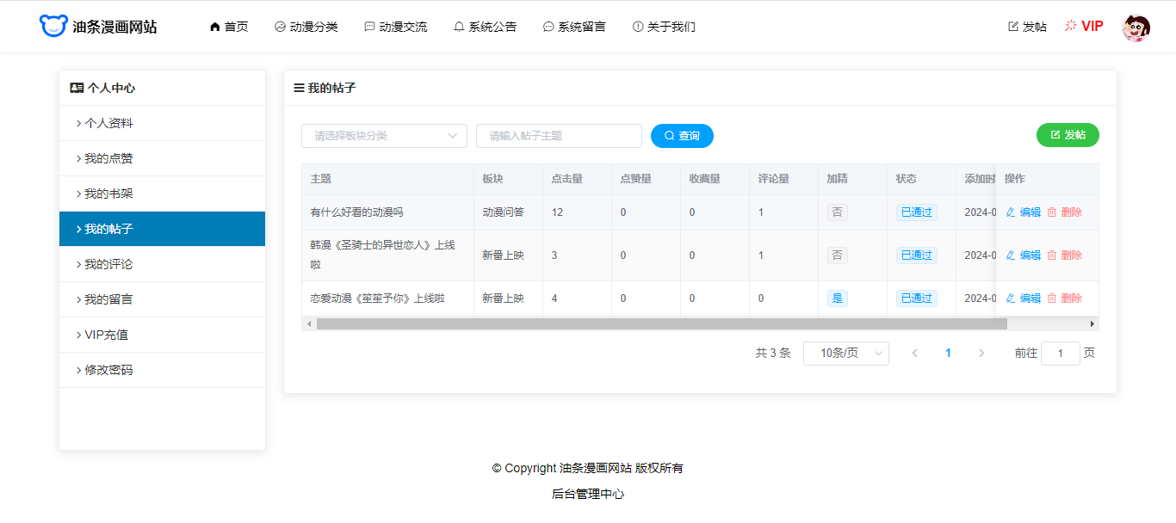Screen dimensions: 1176x523
Task: Go to next page arrow
Action: click(x=981, y=354)
